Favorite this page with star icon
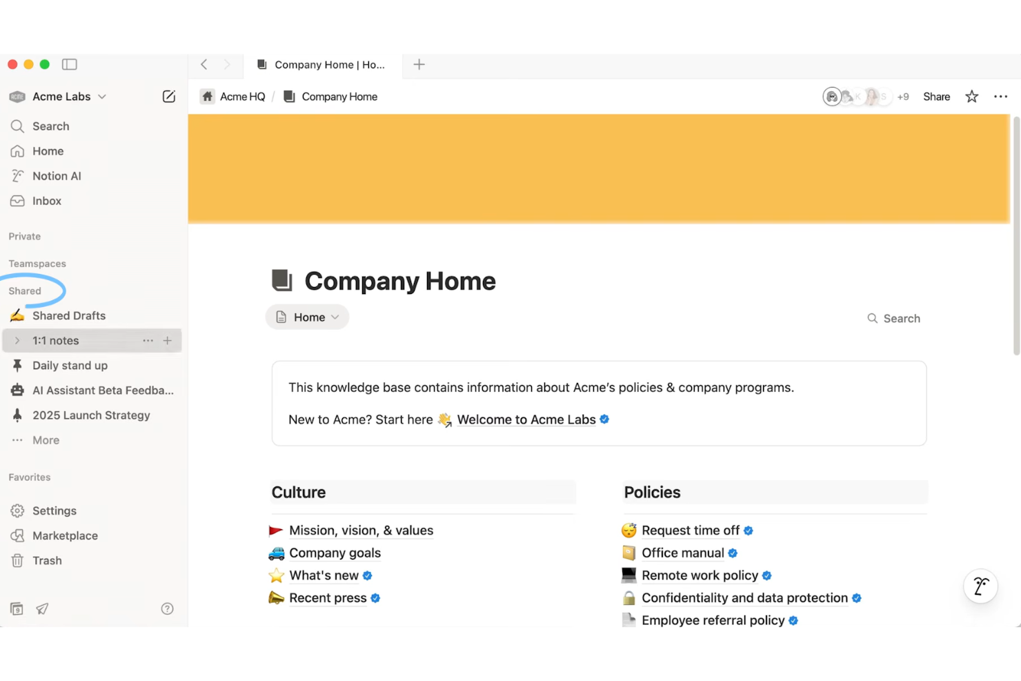Image resolution: width=1021 pixels, height=681 pixels. pyautogui.click(x=971, y=97)
